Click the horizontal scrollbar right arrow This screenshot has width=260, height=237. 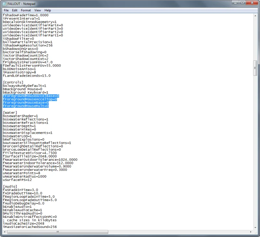pyautogui.click(x=251, y=232)
